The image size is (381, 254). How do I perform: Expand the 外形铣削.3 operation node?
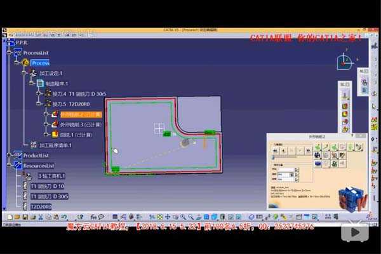46,124
